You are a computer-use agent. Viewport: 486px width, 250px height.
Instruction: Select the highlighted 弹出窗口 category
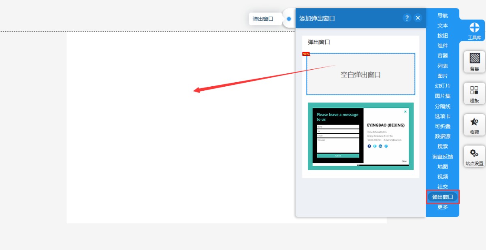click(443, 197)
